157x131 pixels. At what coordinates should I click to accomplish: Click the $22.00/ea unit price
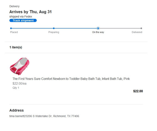pos(19,83)
